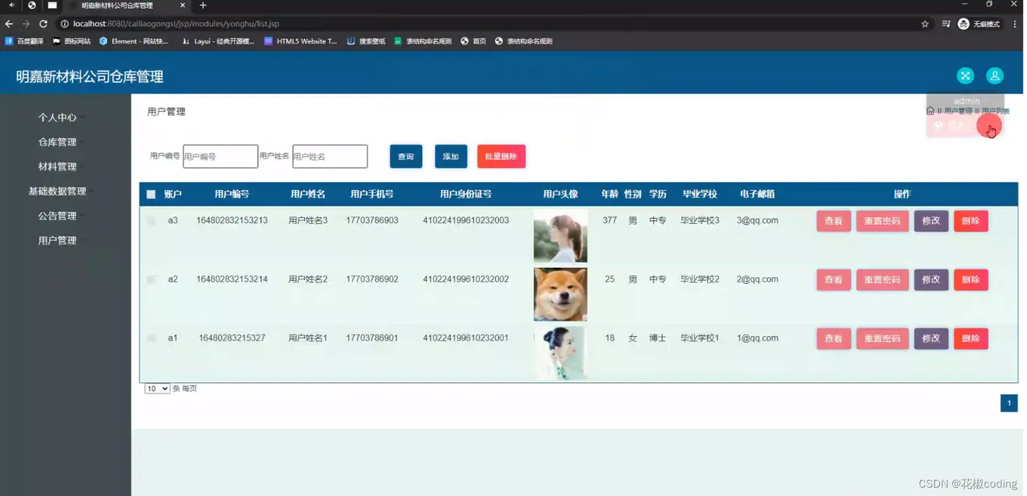The height and width of the screenshot is (496, 1027).
Task: Delete user a2 with 删除
Action: [x=971, y=280]
